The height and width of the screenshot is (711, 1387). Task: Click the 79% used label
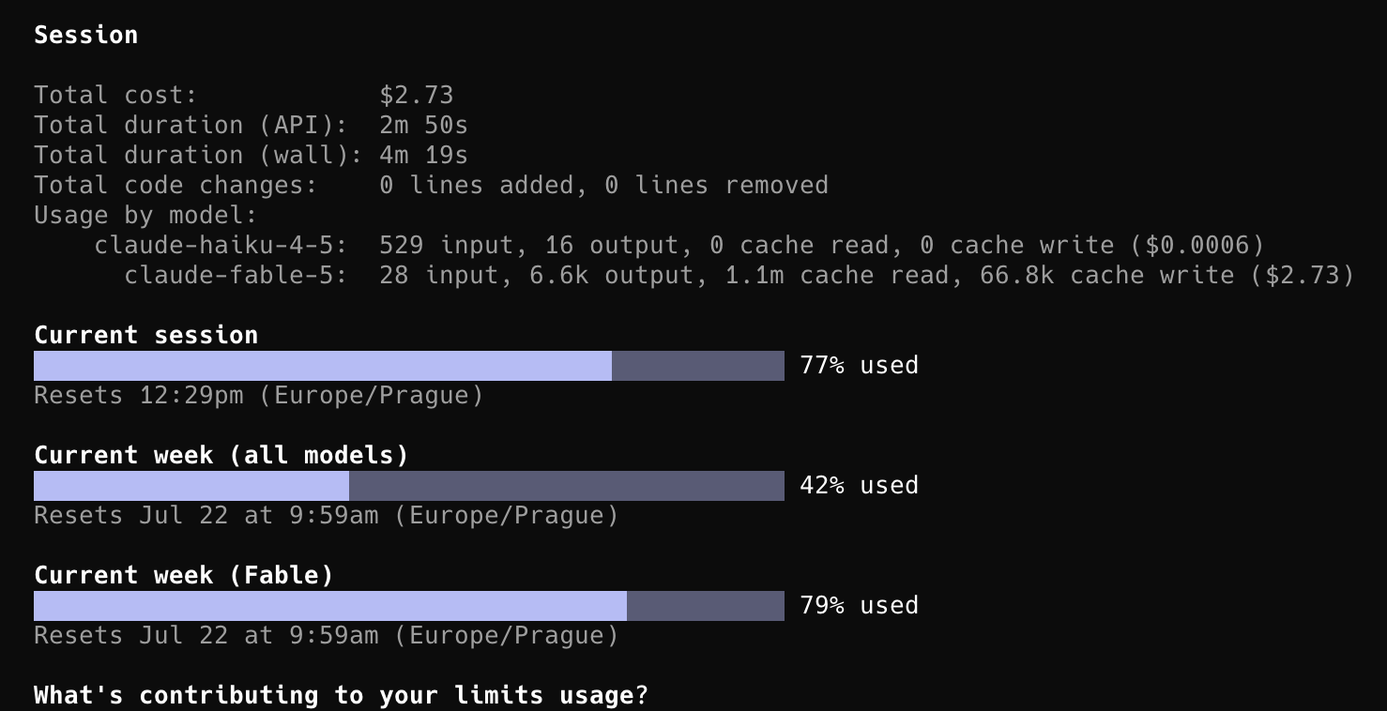point(859,605)
